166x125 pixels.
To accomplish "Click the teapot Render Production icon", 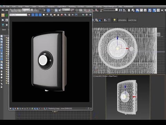I will pyautogui.click(x=162, y=10).
